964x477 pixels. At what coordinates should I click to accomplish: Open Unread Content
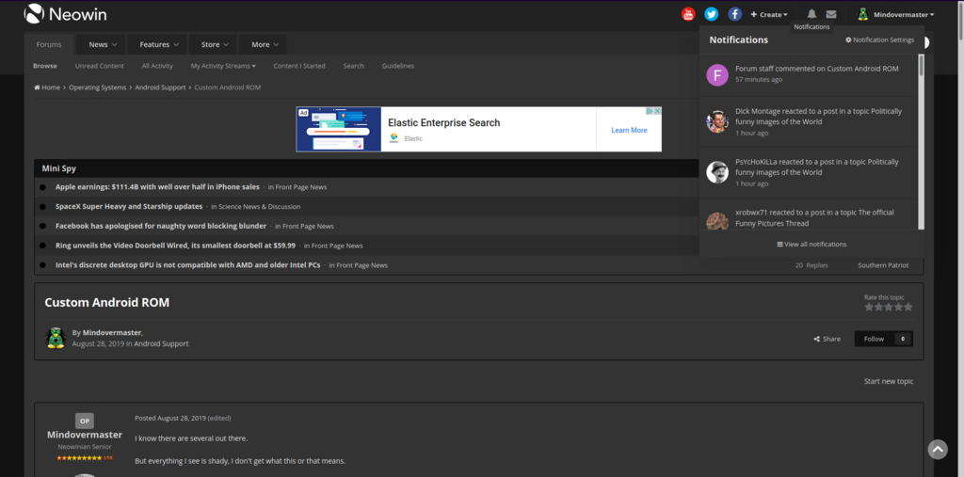[99, 66]
